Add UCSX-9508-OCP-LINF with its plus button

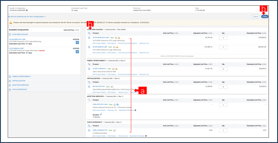[x=77, y=42]
